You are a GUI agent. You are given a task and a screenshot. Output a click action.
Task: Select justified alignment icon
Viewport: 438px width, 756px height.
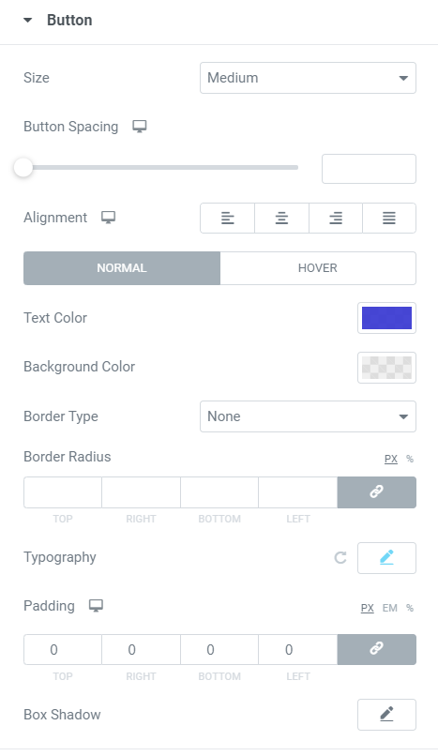pyautogui.click(x=389, y=219)
